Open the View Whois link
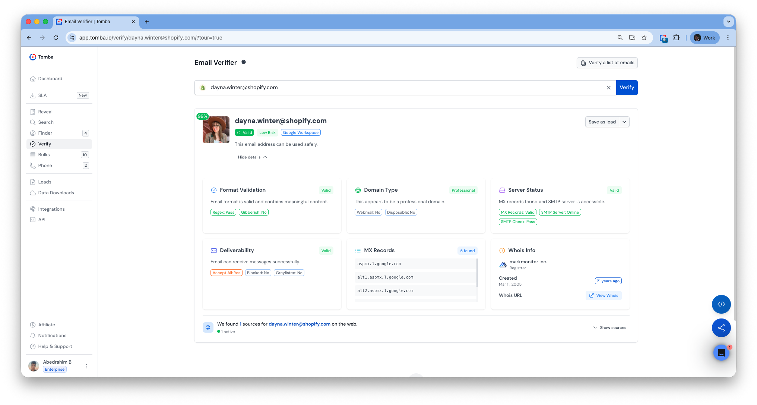 [604, 295]
